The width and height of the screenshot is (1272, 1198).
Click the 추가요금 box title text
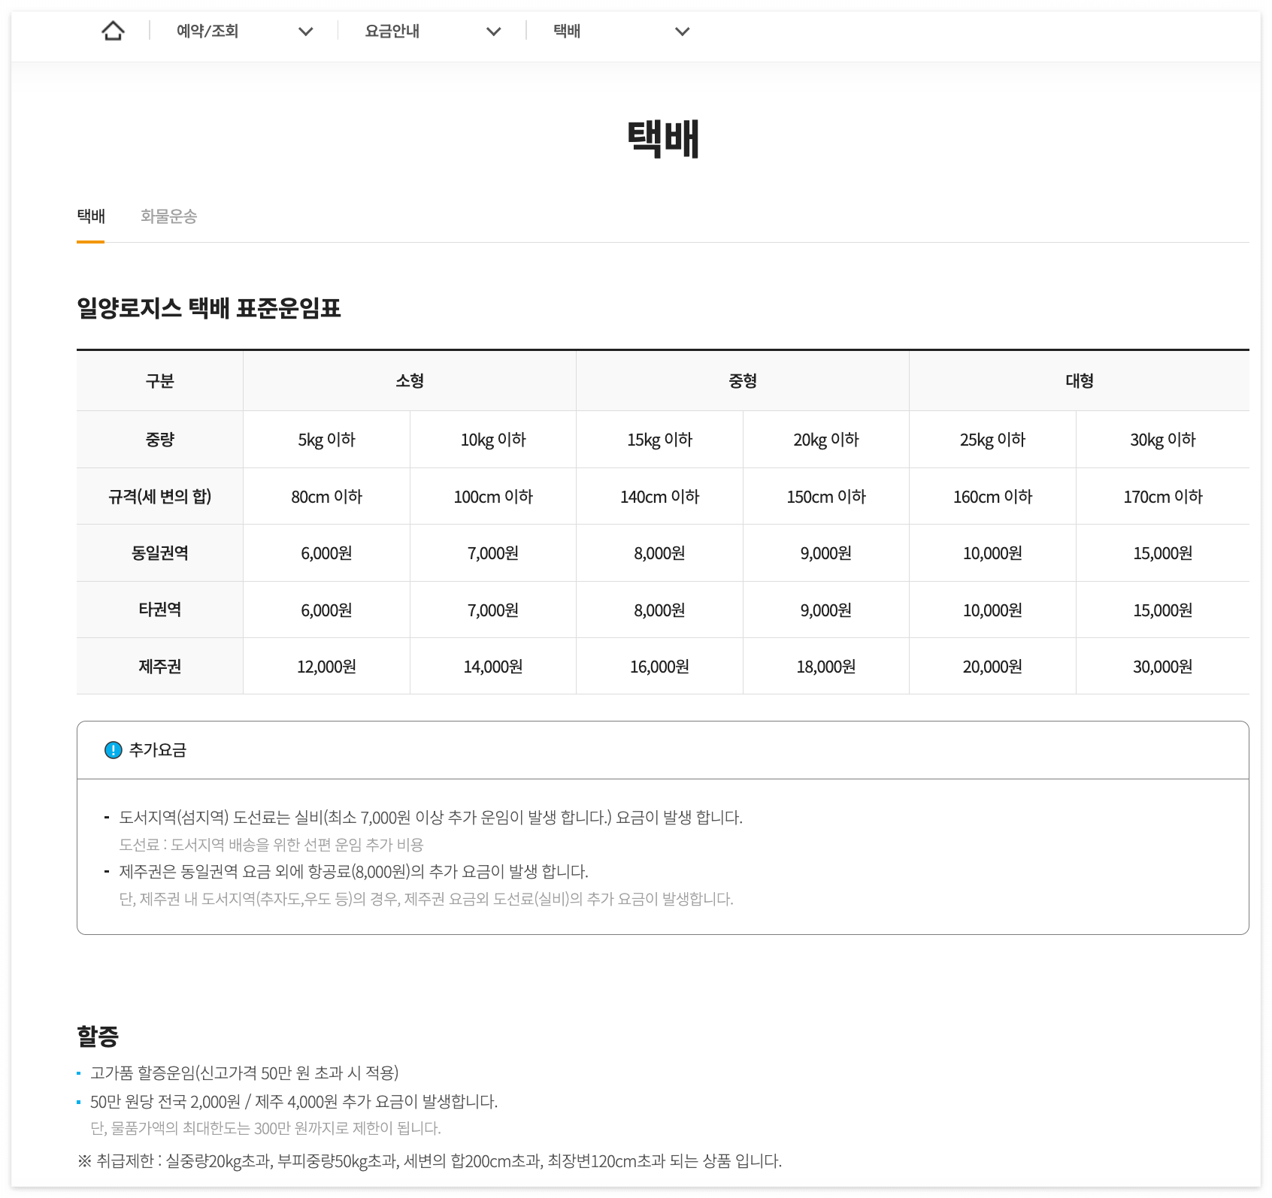pyautogui.click(x=158, y=750)
